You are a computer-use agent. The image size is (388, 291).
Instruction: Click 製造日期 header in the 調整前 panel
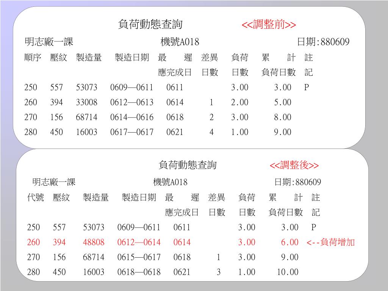tap(132, 58)
